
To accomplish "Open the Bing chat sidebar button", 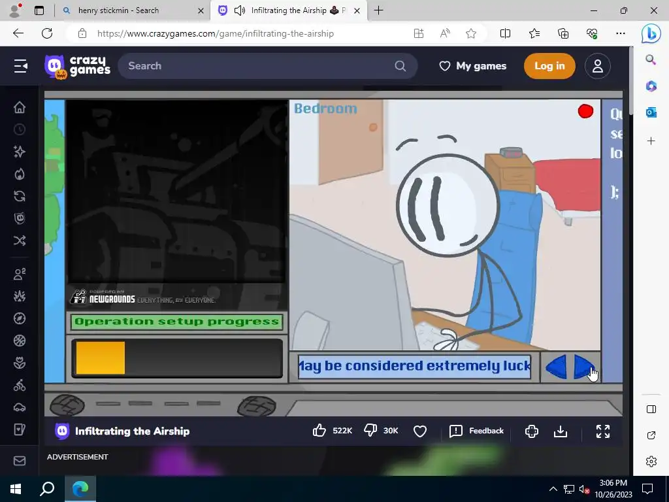I will [x=651, y=34].
